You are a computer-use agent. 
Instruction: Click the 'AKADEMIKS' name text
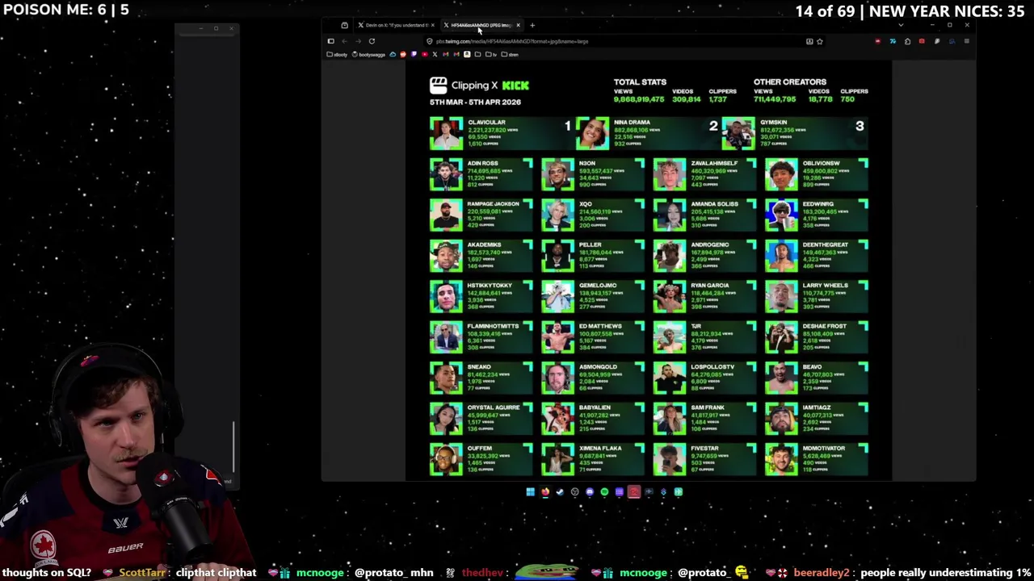coord(484,245)
